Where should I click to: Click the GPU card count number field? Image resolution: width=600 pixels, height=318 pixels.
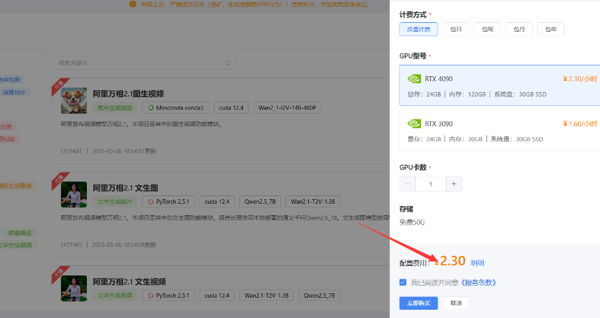(431, 184)
